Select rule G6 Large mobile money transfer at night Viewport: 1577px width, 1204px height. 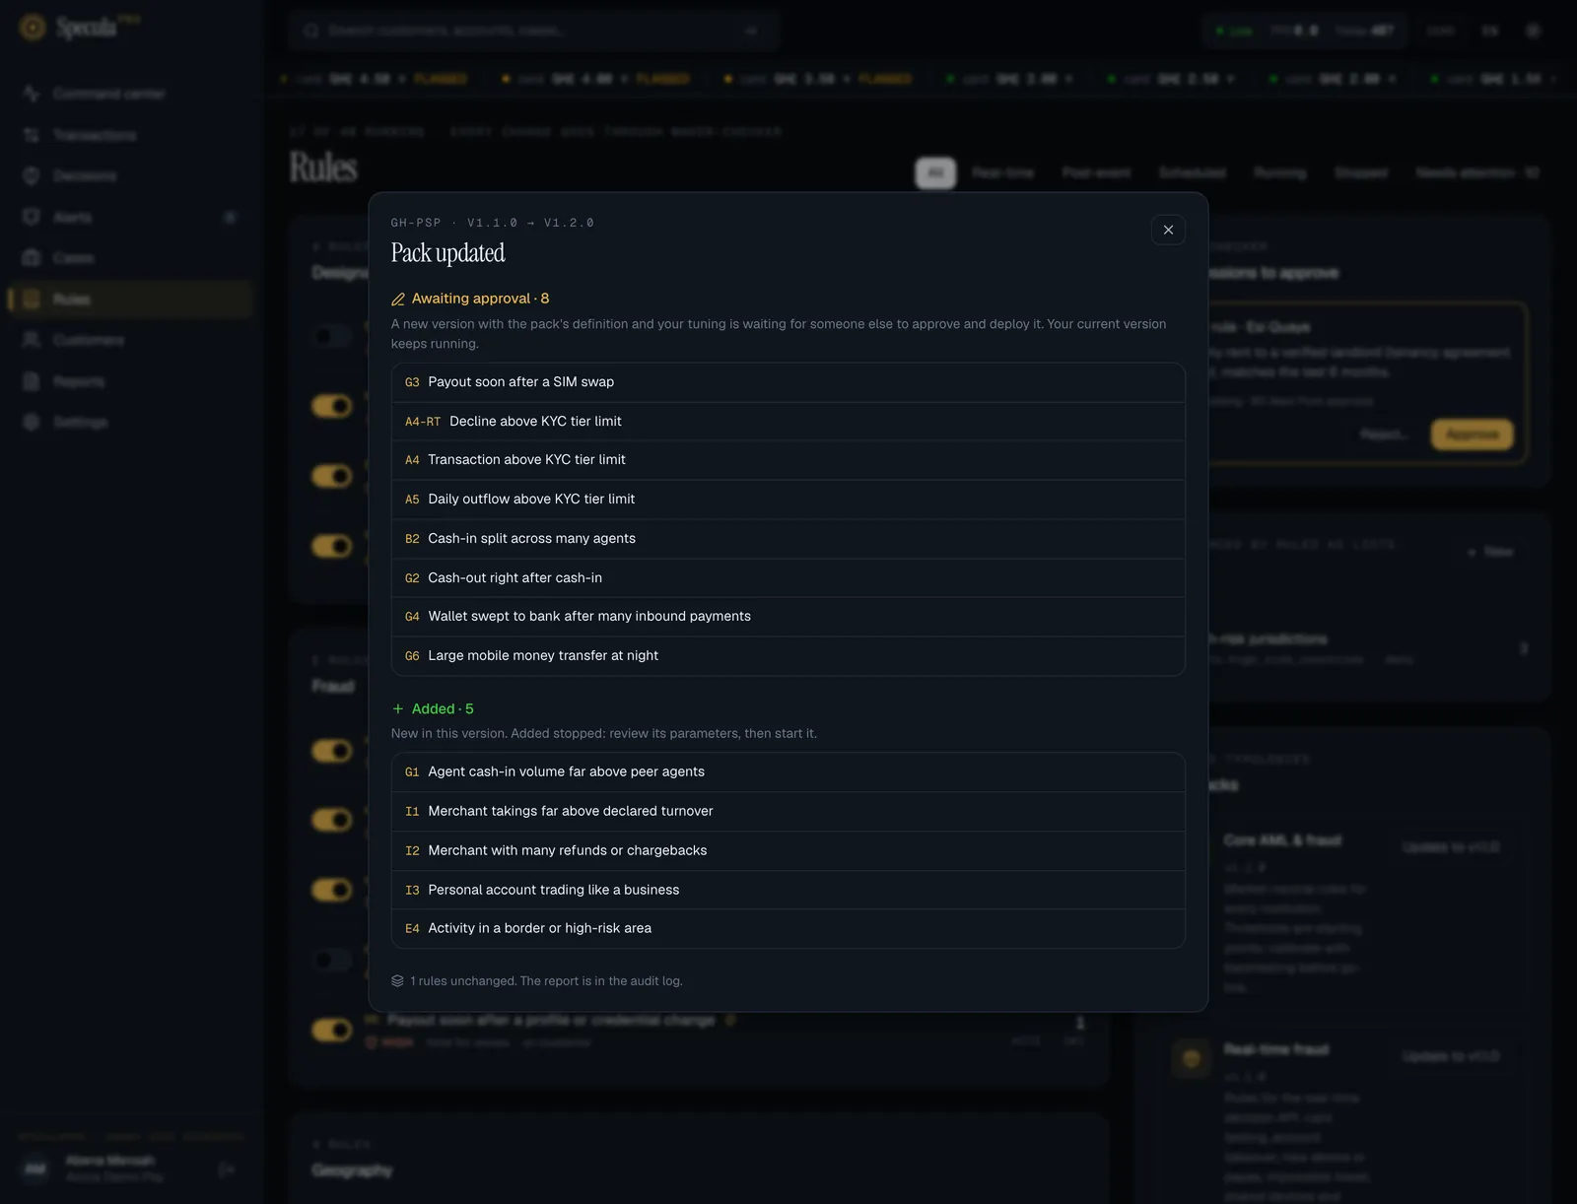(x=788, y=656)
